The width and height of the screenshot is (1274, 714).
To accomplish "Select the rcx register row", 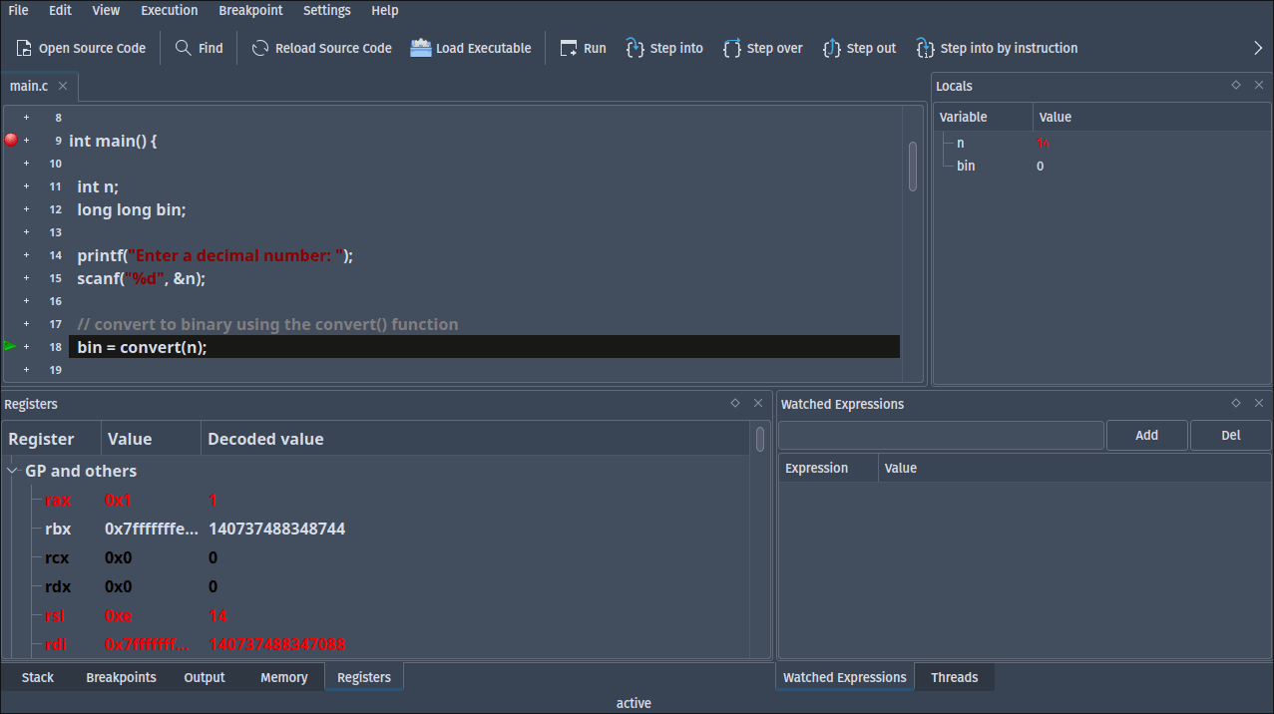I will pos(375,557).
